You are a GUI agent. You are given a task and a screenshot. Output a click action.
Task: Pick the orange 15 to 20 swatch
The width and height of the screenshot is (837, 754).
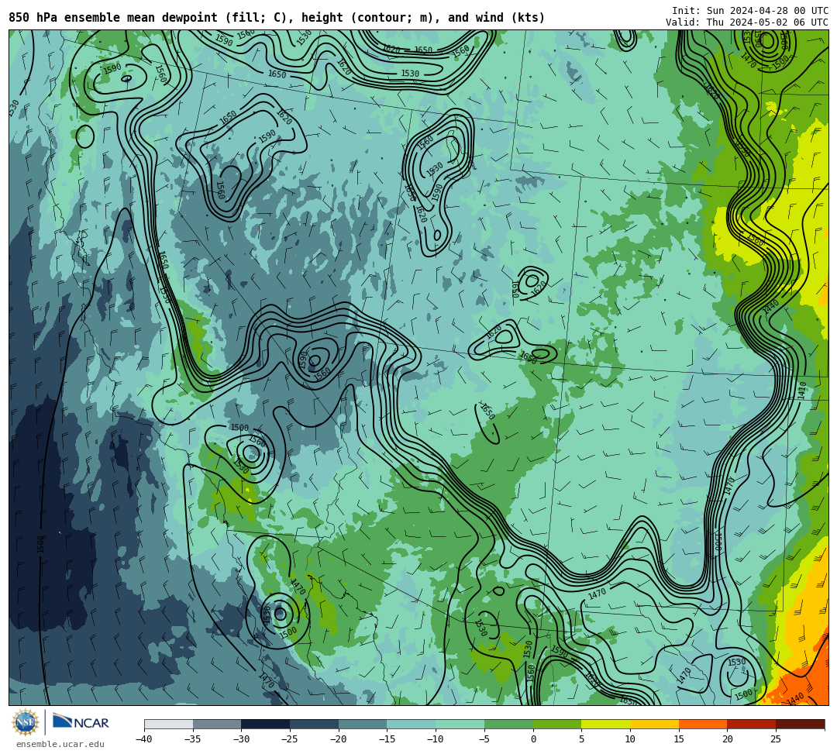(703, 724)
